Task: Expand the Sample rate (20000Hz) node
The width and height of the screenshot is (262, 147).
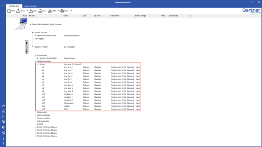Action: (38, 58)
